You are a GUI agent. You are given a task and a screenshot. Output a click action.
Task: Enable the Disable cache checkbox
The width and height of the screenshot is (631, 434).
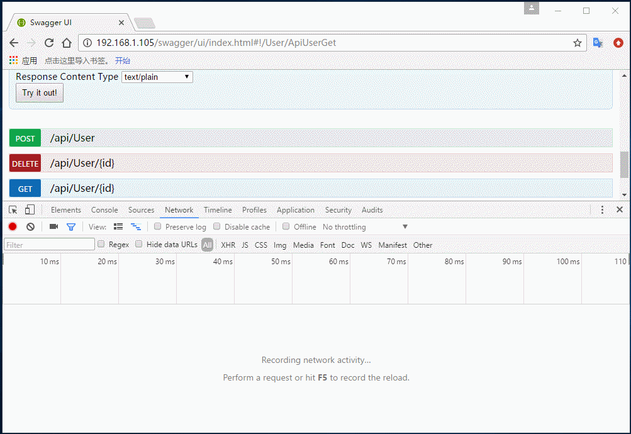[x=216, y=226]
